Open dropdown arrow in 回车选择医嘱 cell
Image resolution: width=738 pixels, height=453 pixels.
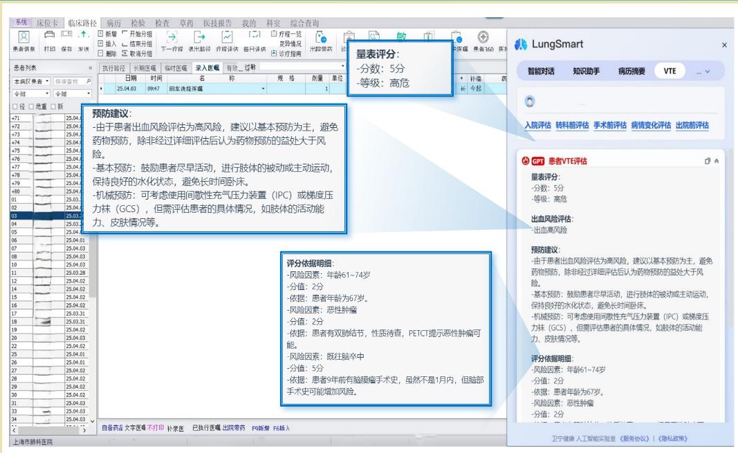[x=264, y=90]
